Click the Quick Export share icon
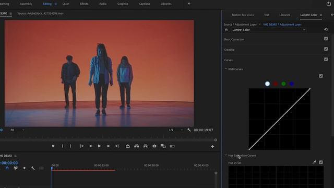Image resolution: width=334 pixels, height=188 pixels. point(329,4)
